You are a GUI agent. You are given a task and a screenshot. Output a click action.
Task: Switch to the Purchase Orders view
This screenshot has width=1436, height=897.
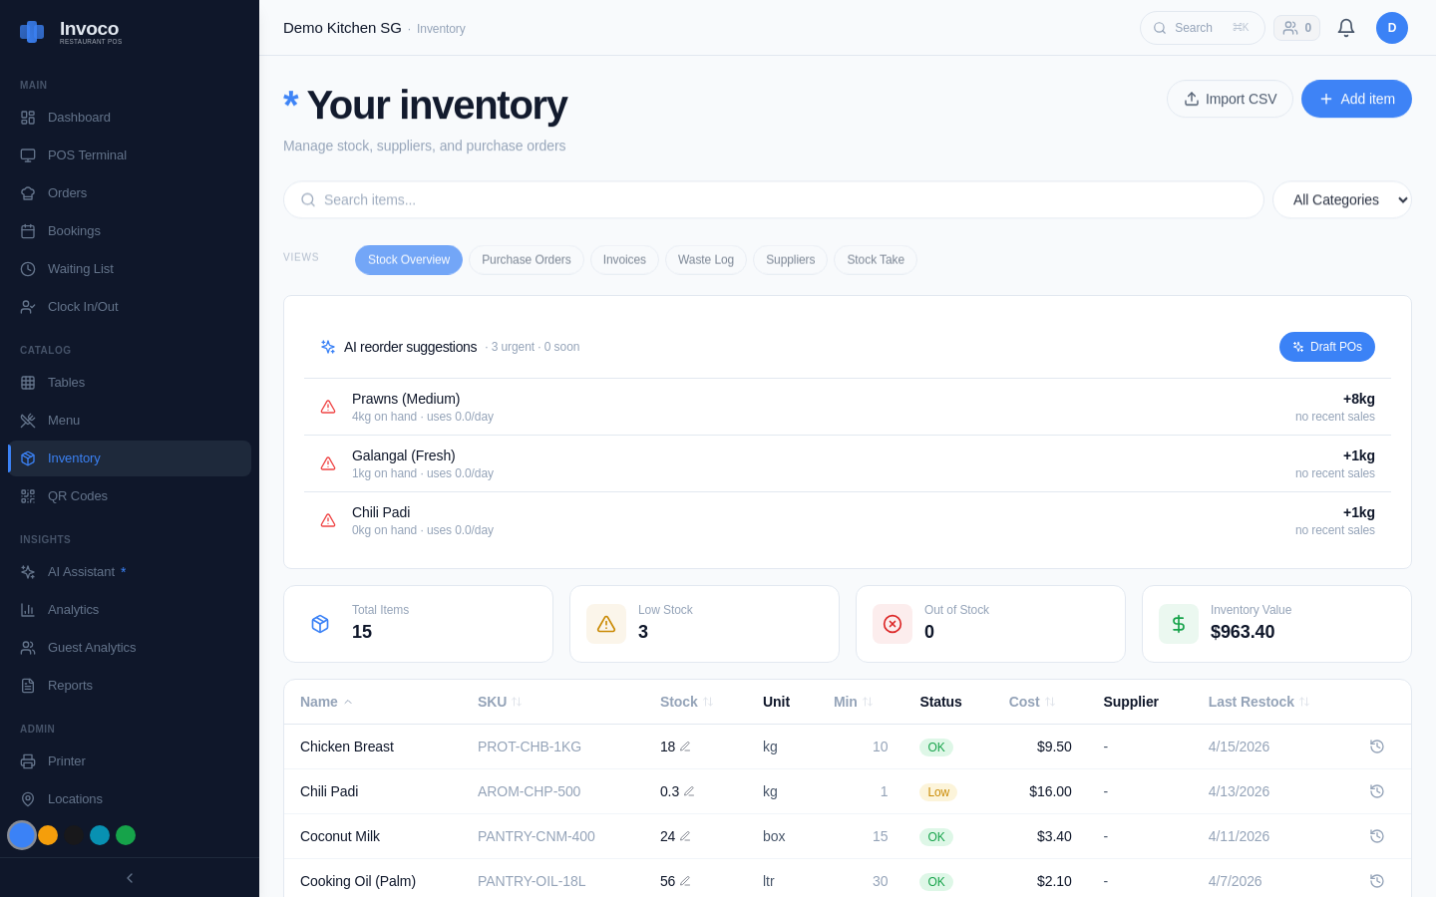[526, 259]
